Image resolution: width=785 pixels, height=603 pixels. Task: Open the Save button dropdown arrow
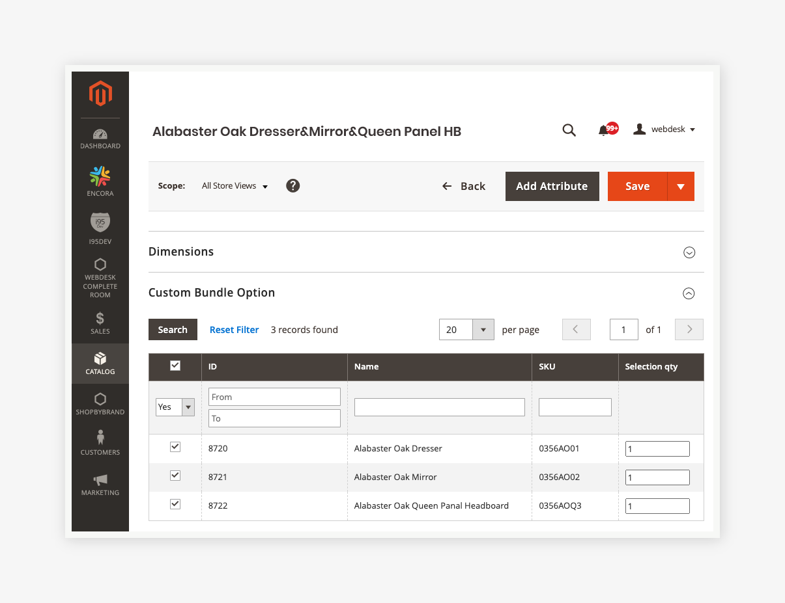tap(681, 186)
